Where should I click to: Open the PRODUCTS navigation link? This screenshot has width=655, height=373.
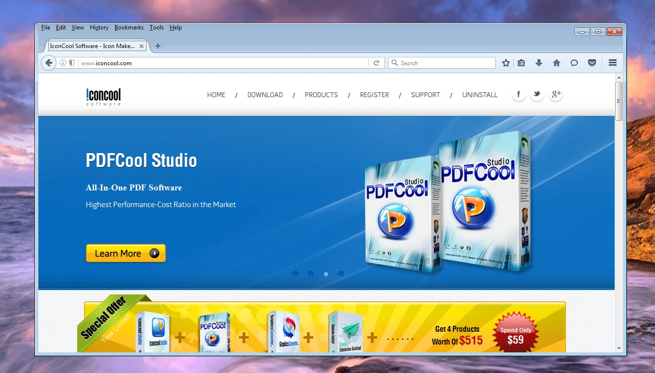pyautogui.click(x=321, y=95)
